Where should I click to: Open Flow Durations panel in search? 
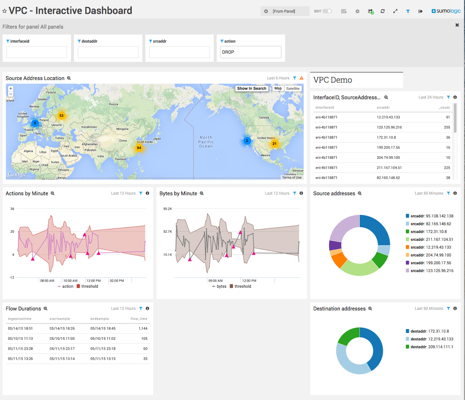[45, 309]
